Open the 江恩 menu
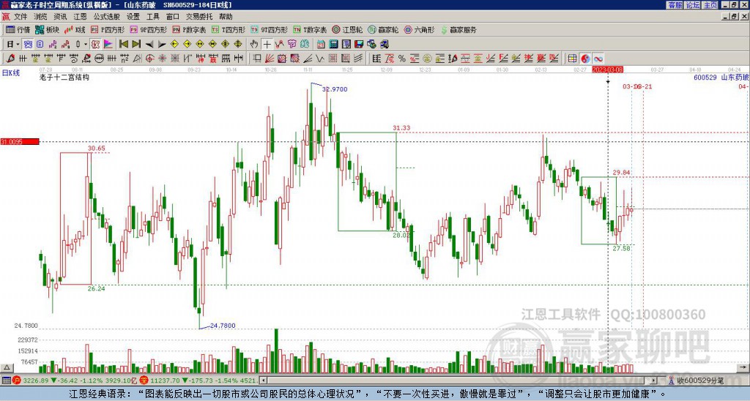The width and height of the screenshot is (750, 401). pyautogui.click(x=80, y=17)
